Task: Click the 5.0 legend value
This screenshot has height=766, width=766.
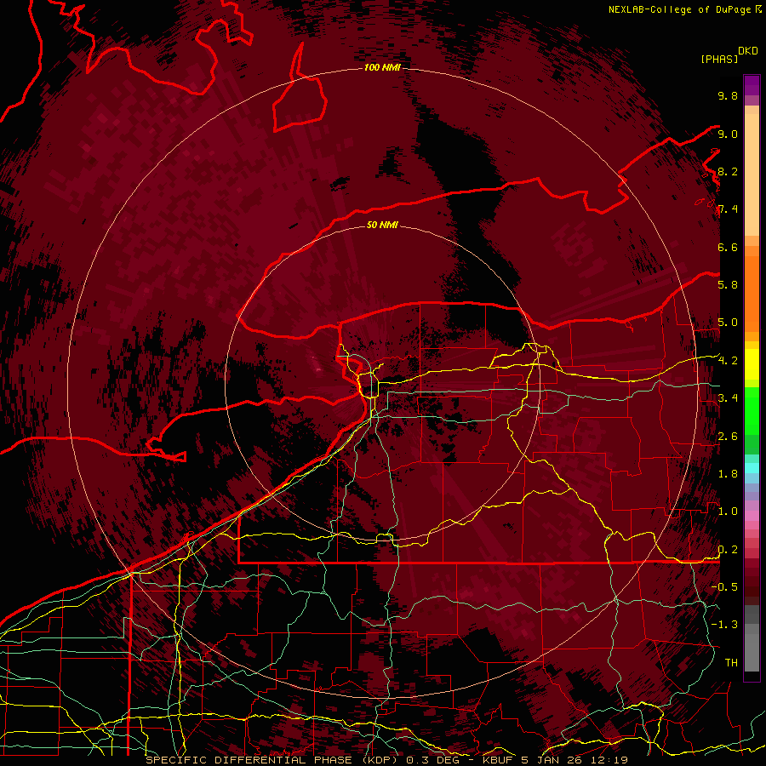Action: pos(728,323)
